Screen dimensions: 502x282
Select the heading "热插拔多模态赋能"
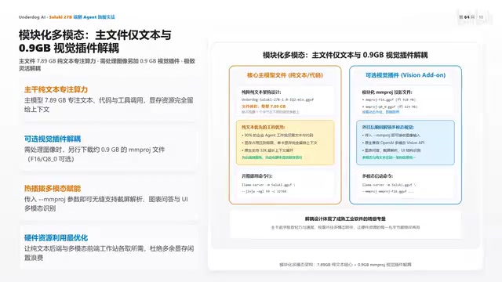coord(53,188)
